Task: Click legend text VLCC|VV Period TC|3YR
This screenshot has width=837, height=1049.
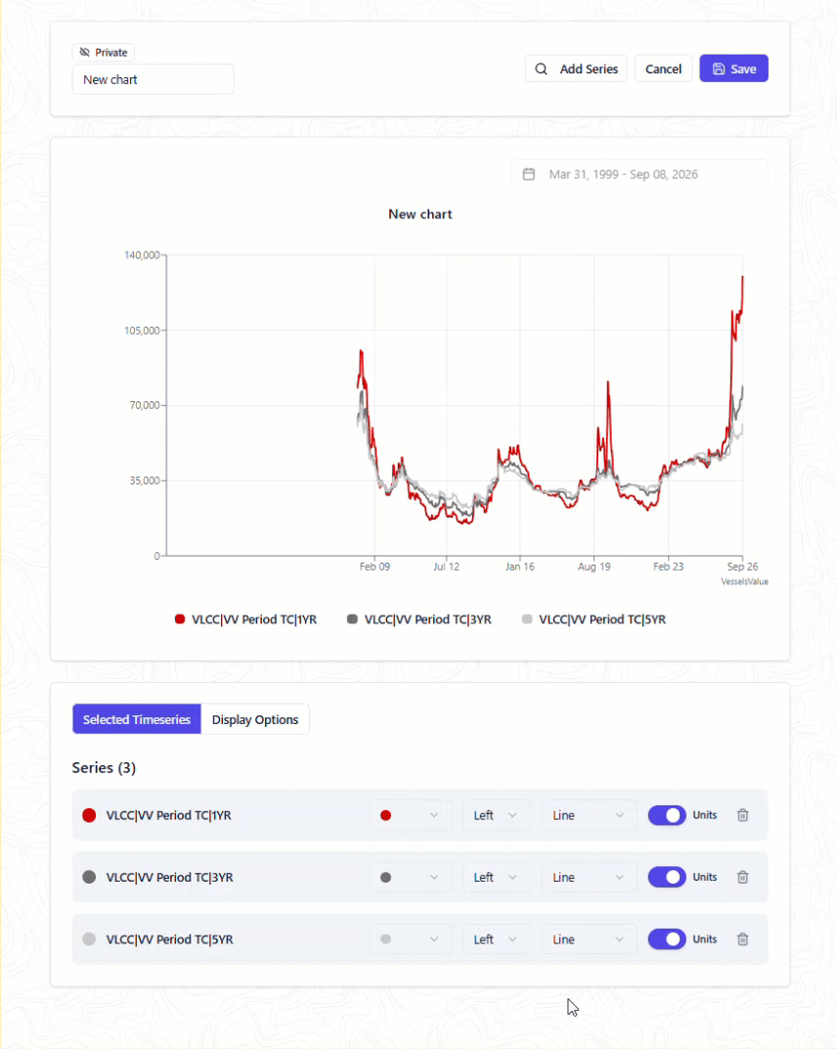Action: (x=428, y=619)
